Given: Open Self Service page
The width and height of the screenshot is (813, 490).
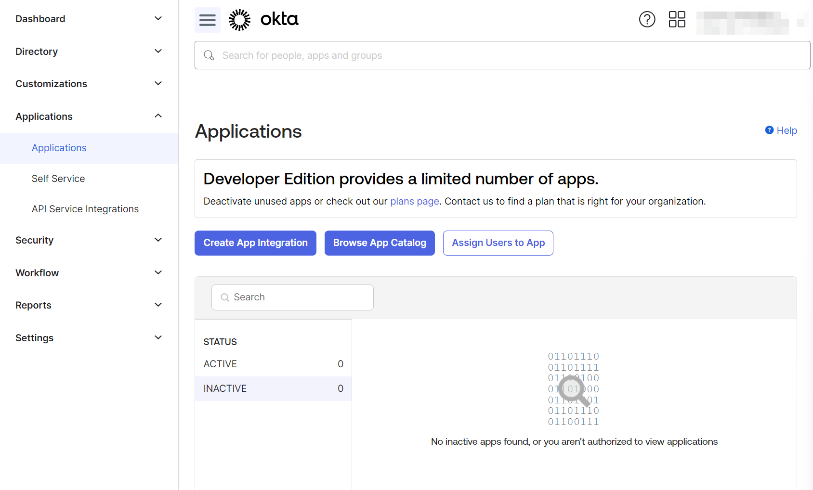Looking at the screenshot, I should click(58, 179).
